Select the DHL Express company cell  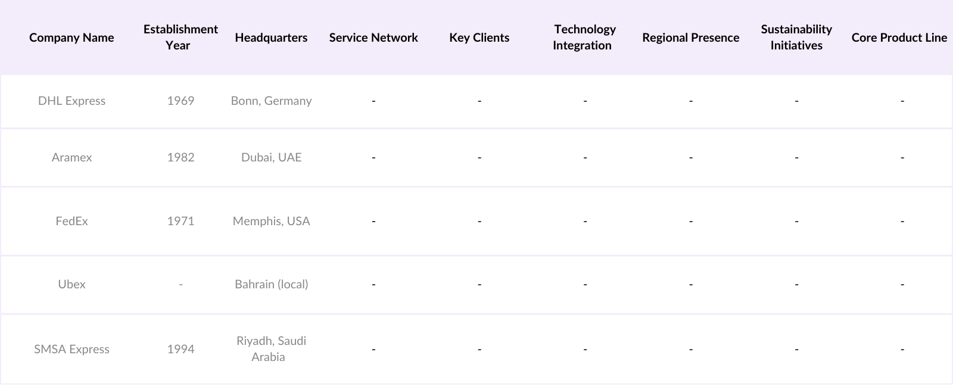[71, 101]
